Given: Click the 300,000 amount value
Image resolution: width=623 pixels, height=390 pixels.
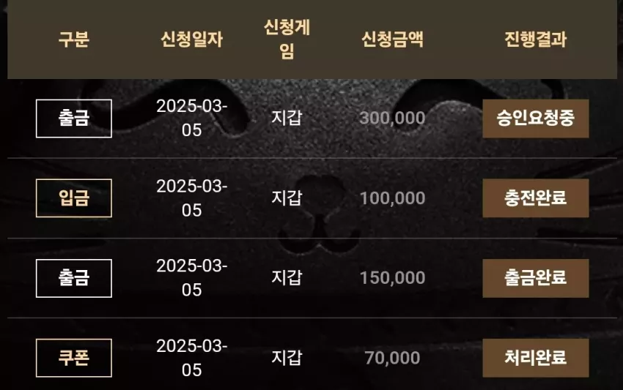Looking at the screenshot, I should 393,119.
